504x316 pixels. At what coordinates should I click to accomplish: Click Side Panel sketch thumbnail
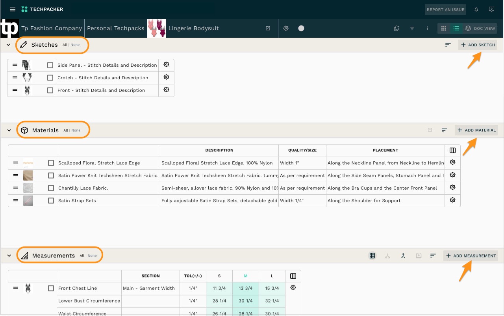point(26,65)
